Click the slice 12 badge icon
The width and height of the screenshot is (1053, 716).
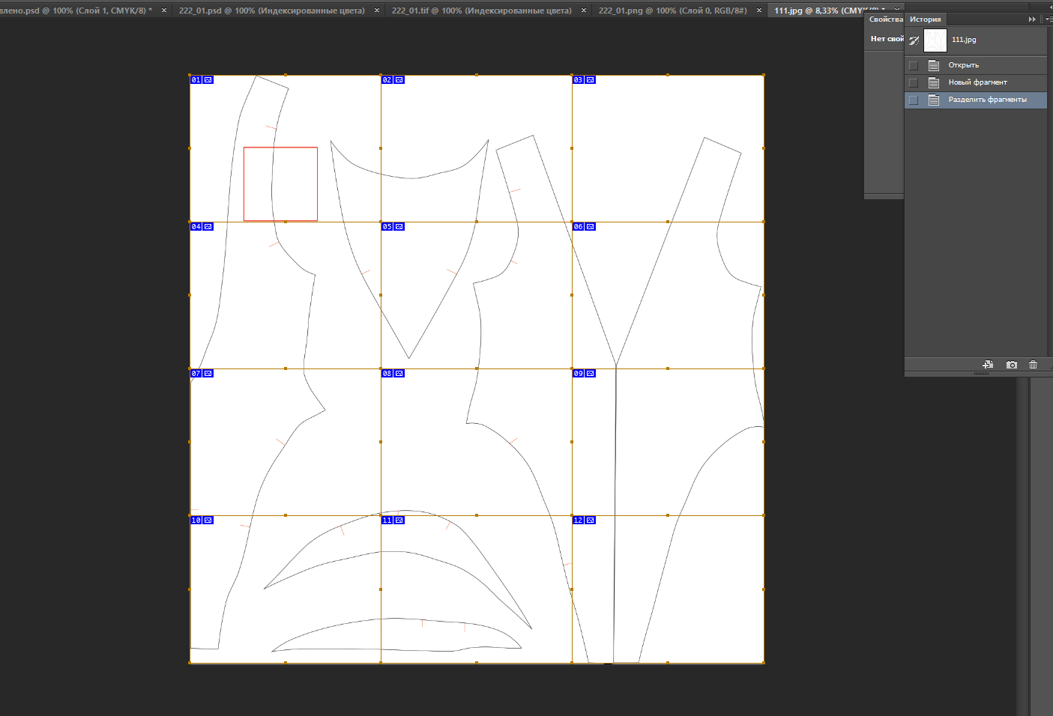click(591, 521)
